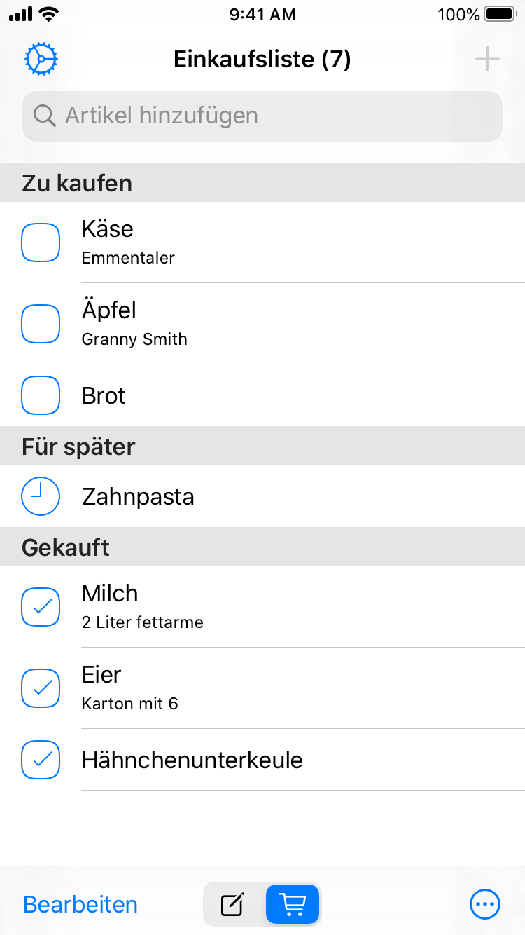The height and width of the screenshot is (935, 525).
Task: Switch to shopping cart mode
Action: [x=293, y=904]
